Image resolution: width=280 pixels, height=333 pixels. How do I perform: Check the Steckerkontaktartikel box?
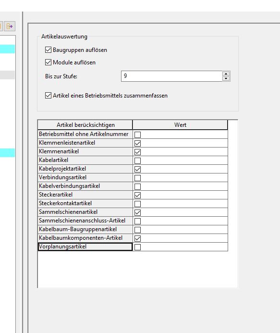point(137,204)
